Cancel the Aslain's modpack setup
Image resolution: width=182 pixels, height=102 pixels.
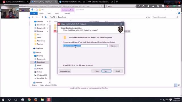(118, 71)
